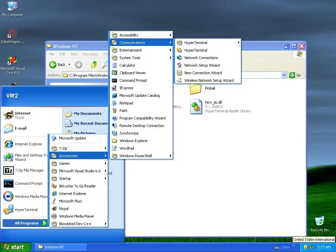This screenshot has height=252, width=336.
Task: Open Clipboard Viewer
Action: (x=141, y=73)
